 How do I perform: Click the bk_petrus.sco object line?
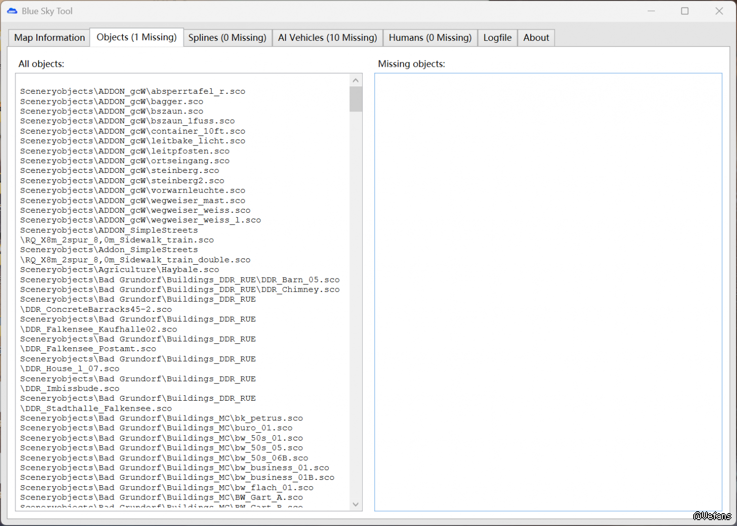pos(161,418)
